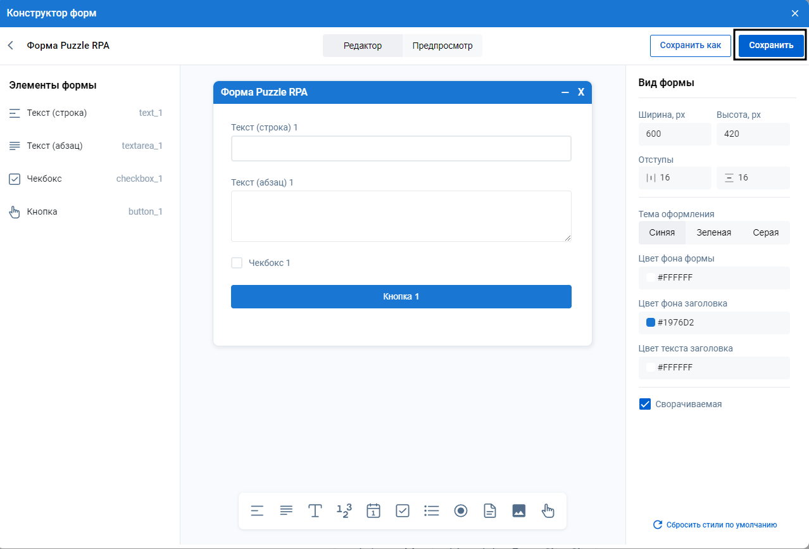Open the "Цвет текста заголовка" color field

pos(715,367)
